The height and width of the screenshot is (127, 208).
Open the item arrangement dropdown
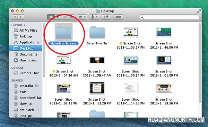pos(82,17)
